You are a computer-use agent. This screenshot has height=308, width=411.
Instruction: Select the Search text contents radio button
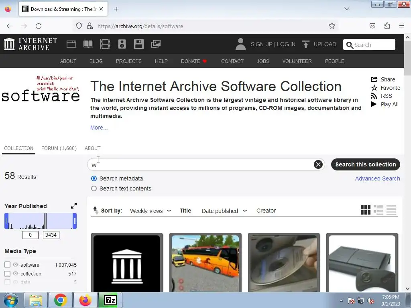pyautogui.click(x=94, y=188)
